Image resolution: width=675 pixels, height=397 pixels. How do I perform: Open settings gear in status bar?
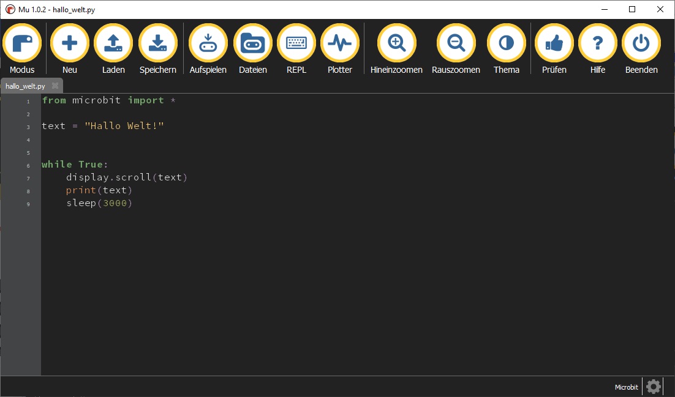coord(654,387)
